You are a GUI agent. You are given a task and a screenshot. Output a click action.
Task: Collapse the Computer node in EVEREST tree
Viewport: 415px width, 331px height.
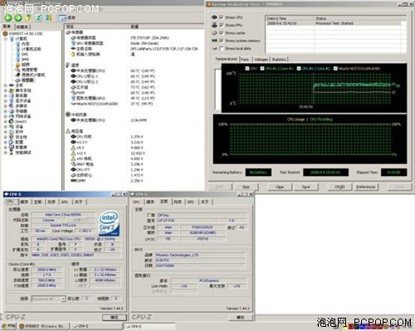point(5,39)
